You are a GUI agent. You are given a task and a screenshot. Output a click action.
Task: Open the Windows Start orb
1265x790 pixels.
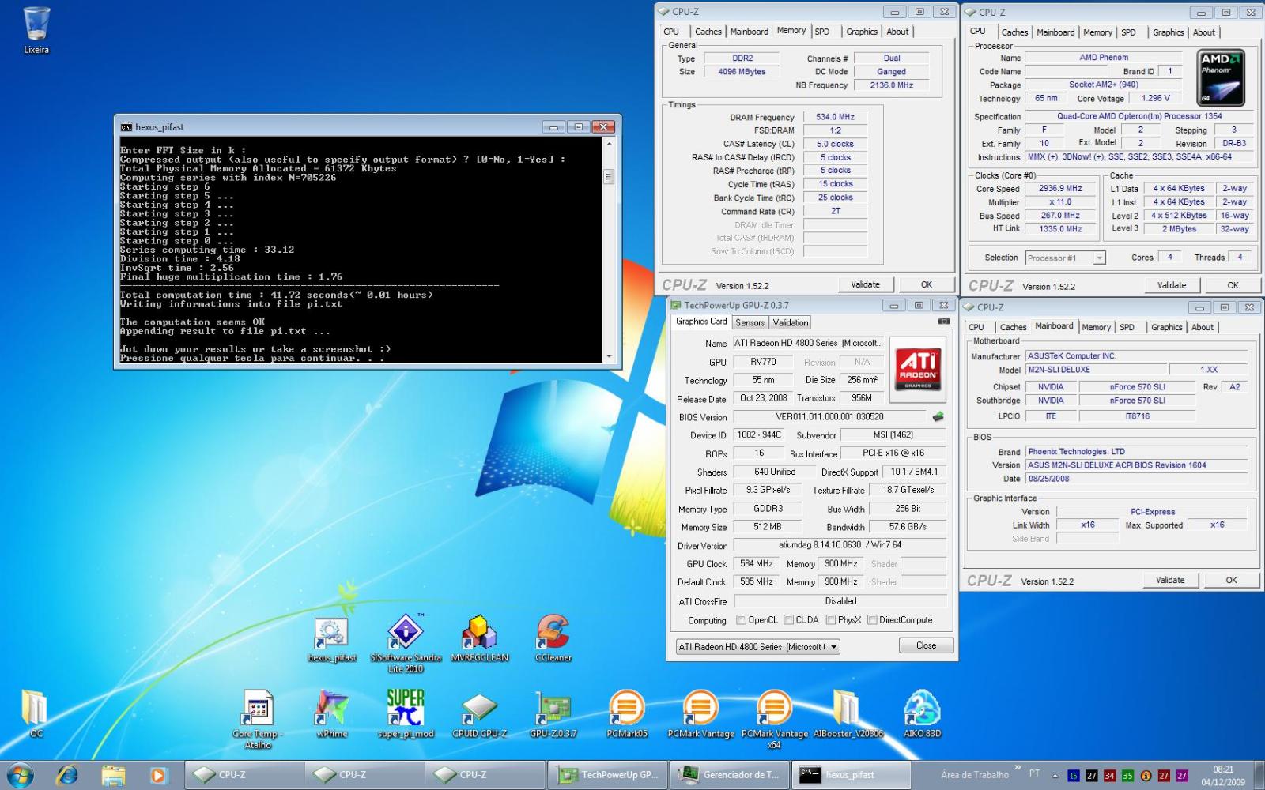tap(21, 775)
